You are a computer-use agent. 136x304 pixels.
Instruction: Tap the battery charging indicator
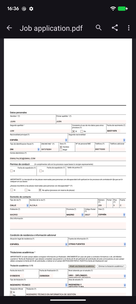[x=123, y=9]
